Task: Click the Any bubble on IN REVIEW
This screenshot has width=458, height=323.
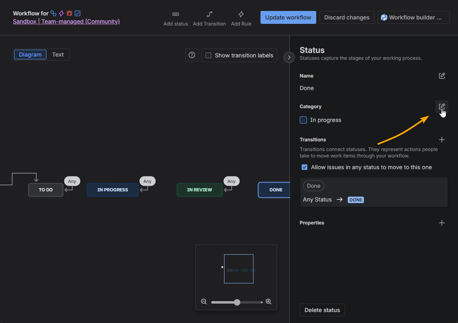Action: pos(232,181)
